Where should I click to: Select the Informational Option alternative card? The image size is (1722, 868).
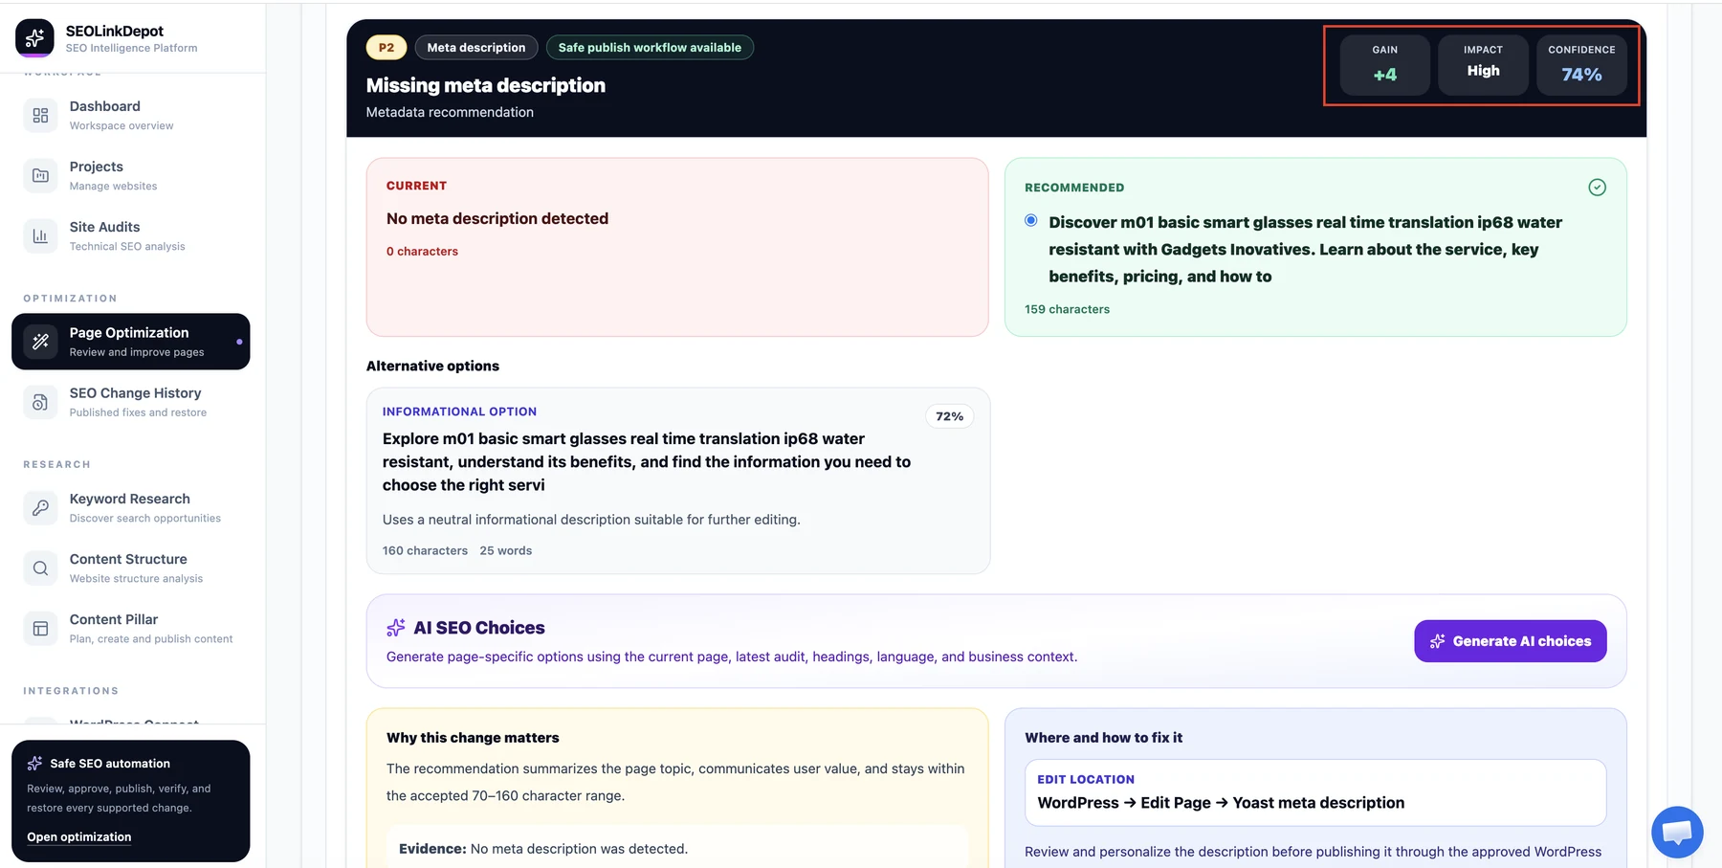tap(677, 480)
